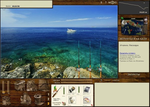The image size is (150, 107).
Task: Open the bucket with fish icon
Action: pyautogui.click(x=39, y=99)
